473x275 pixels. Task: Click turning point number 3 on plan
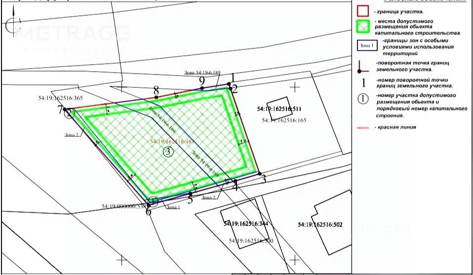click(x=263, y=179)
